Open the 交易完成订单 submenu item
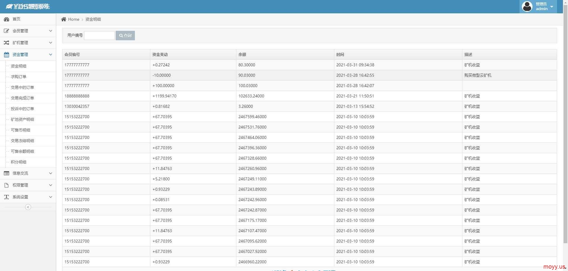 [22, 98]
